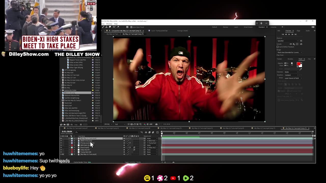Image resolution: width=326 pixels, height=183 pixels.
Task: Jump to last frame in Preview panel
Action: [x=295, y=34]
